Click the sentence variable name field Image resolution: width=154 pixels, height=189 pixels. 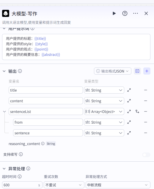[48, 133]
